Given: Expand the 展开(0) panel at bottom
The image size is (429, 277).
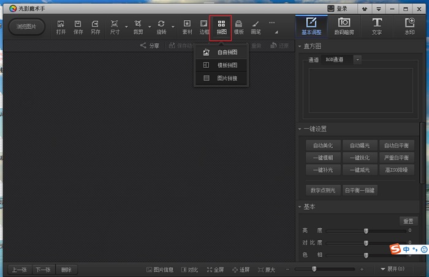Looking at the screenshot, I should click(x=392, y=269).
